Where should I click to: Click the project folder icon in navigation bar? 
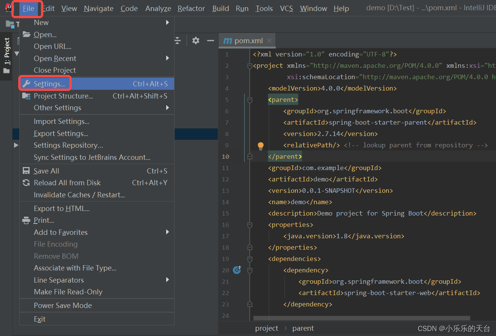pyautogui.click(x=10, y=24)
